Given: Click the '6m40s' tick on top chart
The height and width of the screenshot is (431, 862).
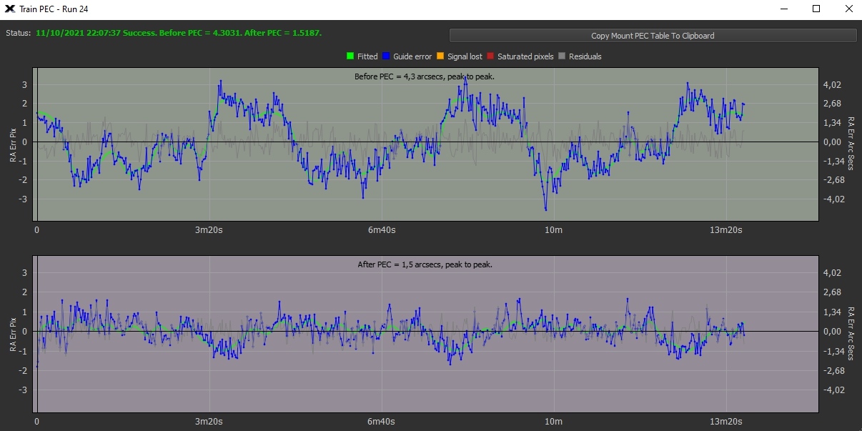Looking at the screenshot, I should (382, 230).
